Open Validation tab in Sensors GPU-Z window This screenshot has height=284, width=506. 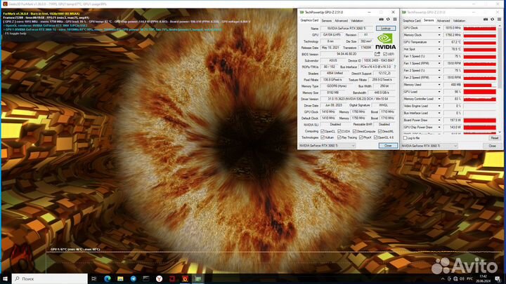(x=459, y=20)
